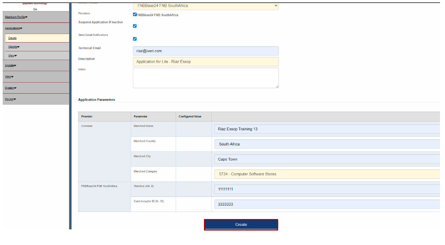The width and height of the screenshot is (445, 245).
Task: Click the Technical Email input field
Action: [206, 51]
